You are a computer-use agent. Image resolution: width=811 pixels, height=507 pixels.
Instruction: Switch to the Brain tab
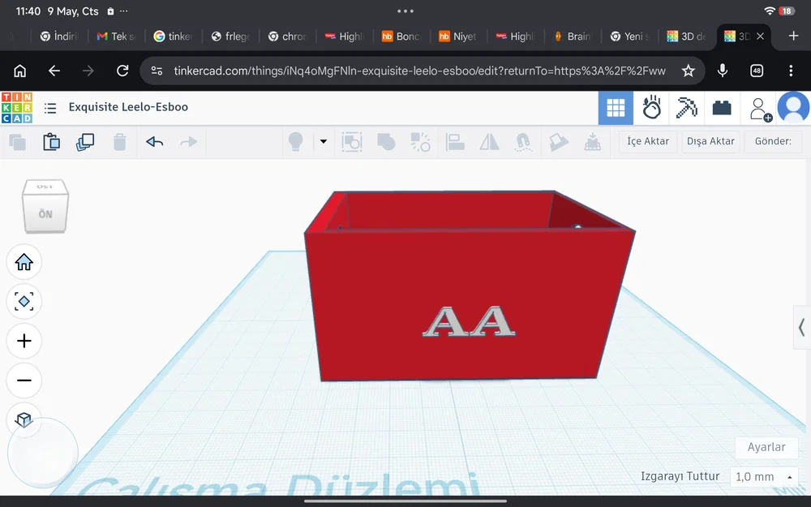tap(573, 37)
